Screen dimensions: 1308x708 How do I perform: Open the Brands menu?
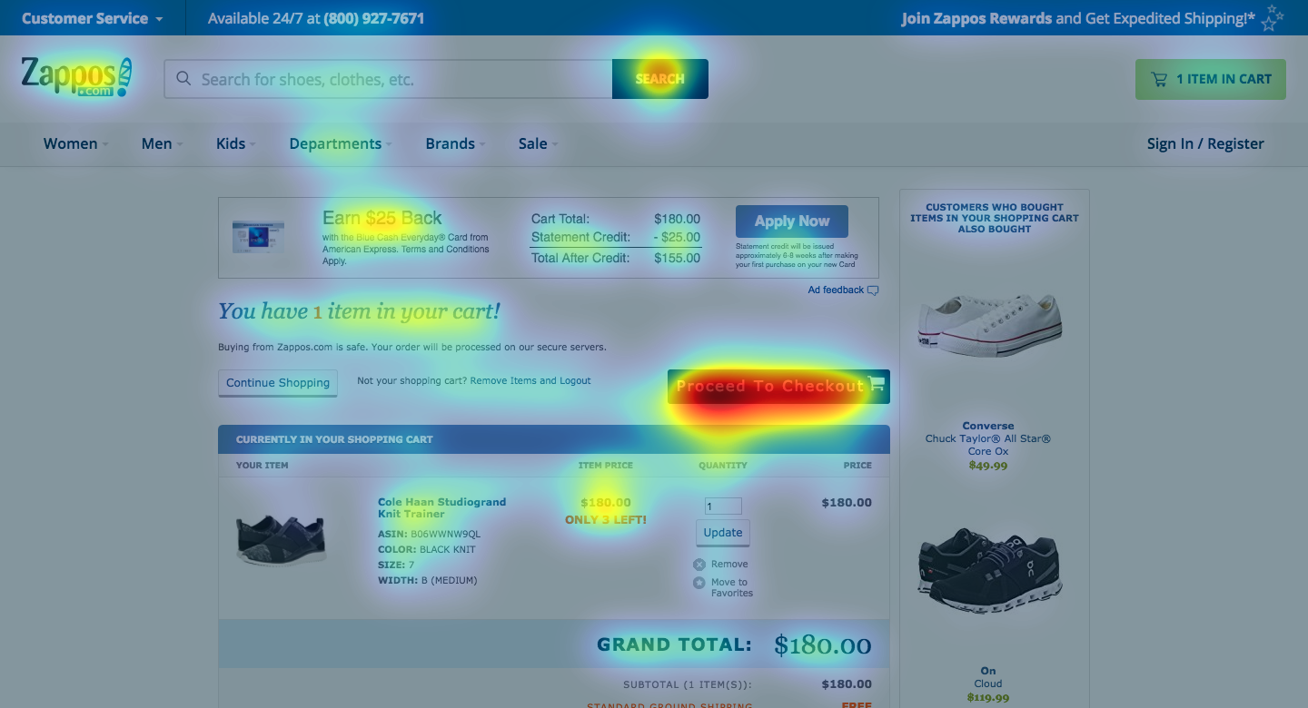[455, 143]
